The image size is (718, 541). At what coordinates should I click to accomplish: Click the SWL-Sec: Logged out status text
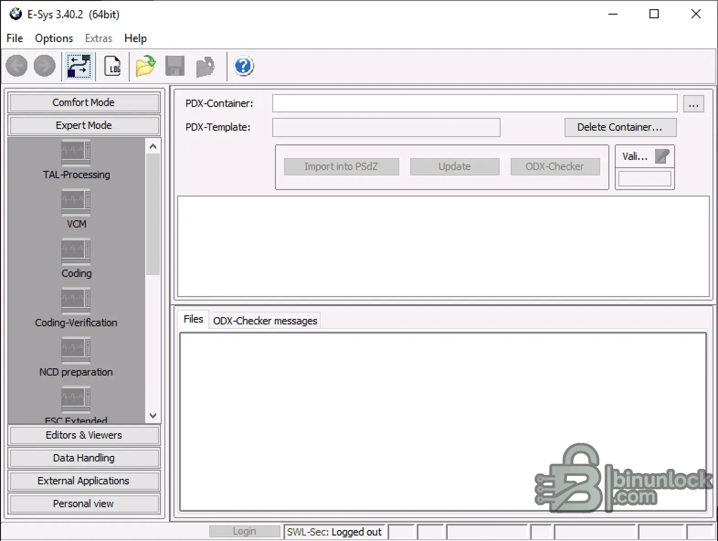(x=334, y=532)
